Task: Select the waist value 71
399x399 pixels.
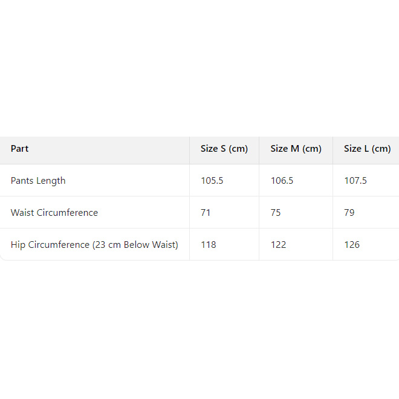Action: tap(206, 213)
